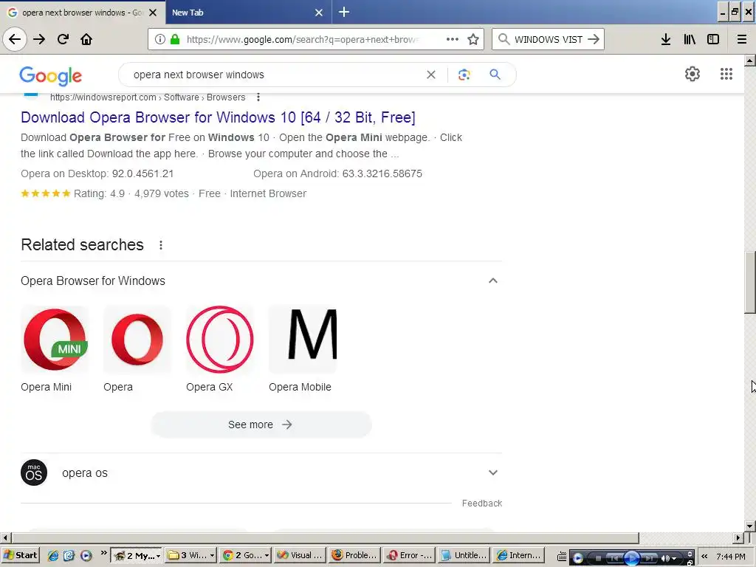Open Download Opera Browser for Windows 10 link
756x567 pixels.
click(218, 117)
